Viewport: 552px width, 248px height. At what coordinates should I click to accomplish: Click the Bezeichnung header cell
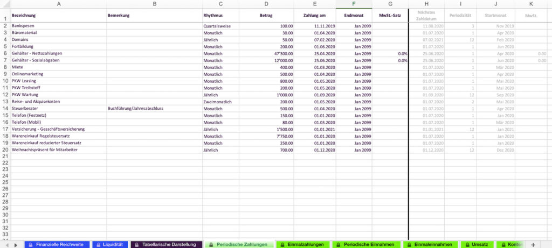tap(58, 16)
